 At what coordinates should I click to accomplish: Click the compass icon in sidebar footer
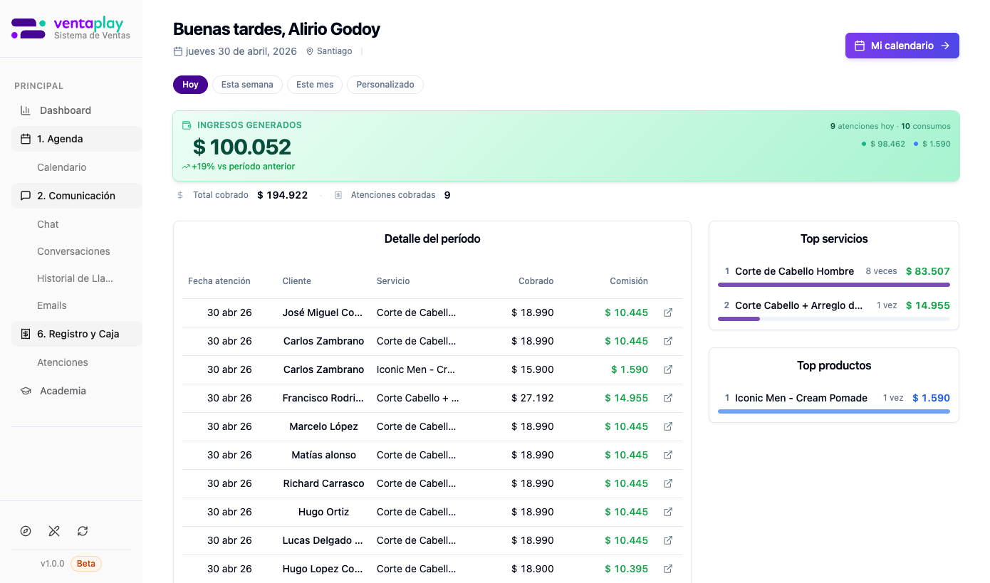tap(26, 531)
